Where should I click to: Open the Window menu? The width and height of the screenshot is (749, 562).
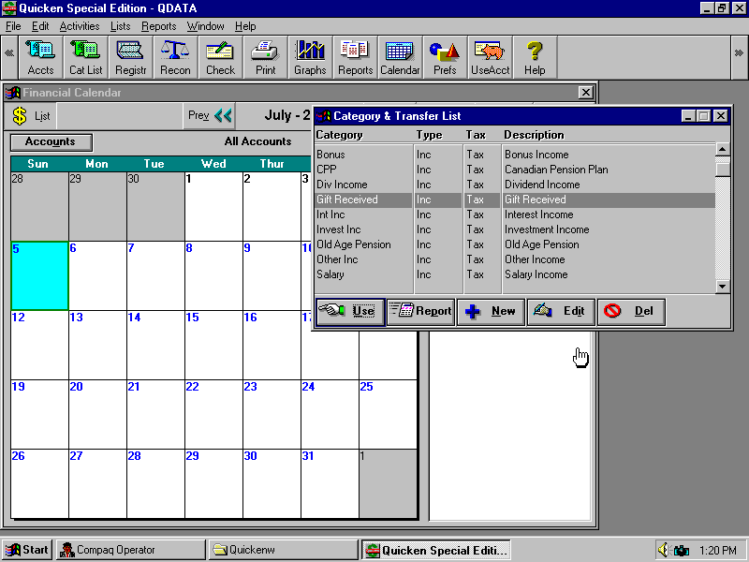pyautogui.click(x=205, y=26)
